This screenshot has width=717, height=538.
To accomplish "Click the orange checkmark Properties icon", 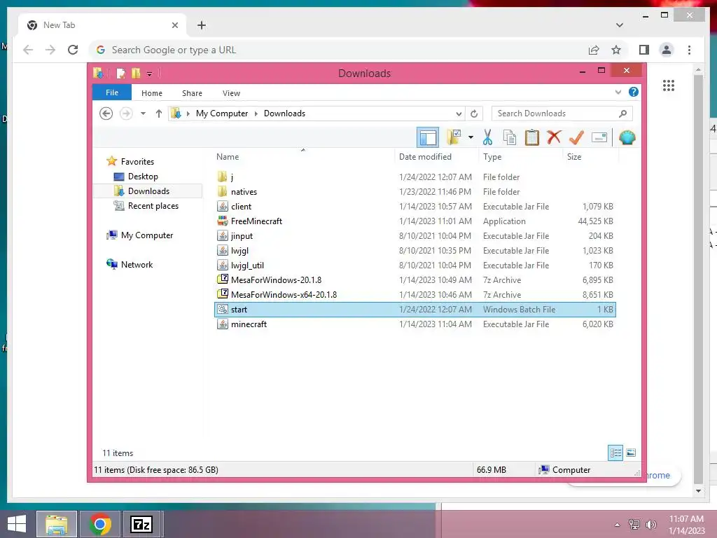I will click(576, 137).
